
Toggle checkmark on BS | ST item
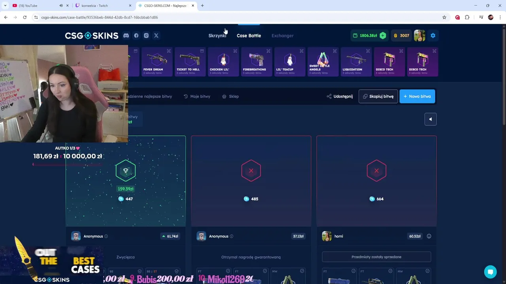(177, 271)
